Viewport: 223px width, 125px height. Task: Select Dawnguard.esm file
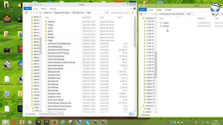54,75
